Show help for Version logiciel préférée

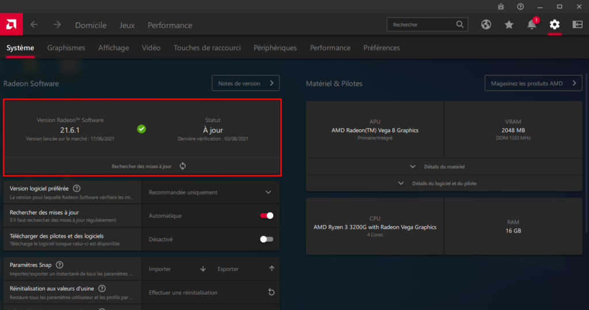[77, 188]
